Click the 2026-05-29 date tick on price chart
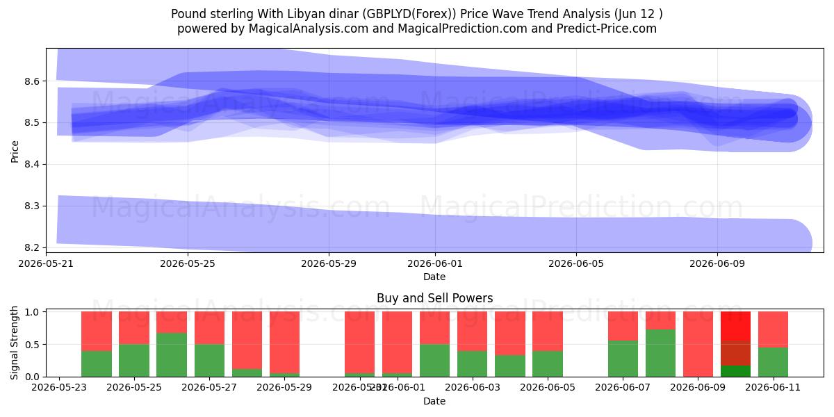 [329, 263]
